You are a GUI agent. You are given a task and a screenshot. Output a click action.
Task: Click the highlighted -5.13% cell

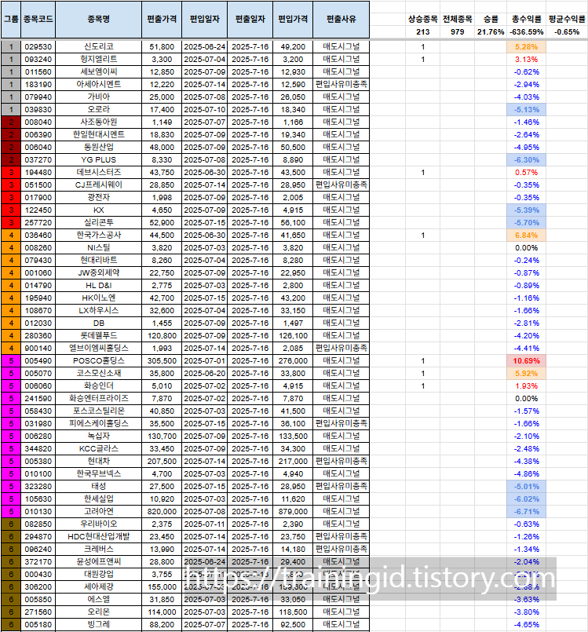[526, 110]
